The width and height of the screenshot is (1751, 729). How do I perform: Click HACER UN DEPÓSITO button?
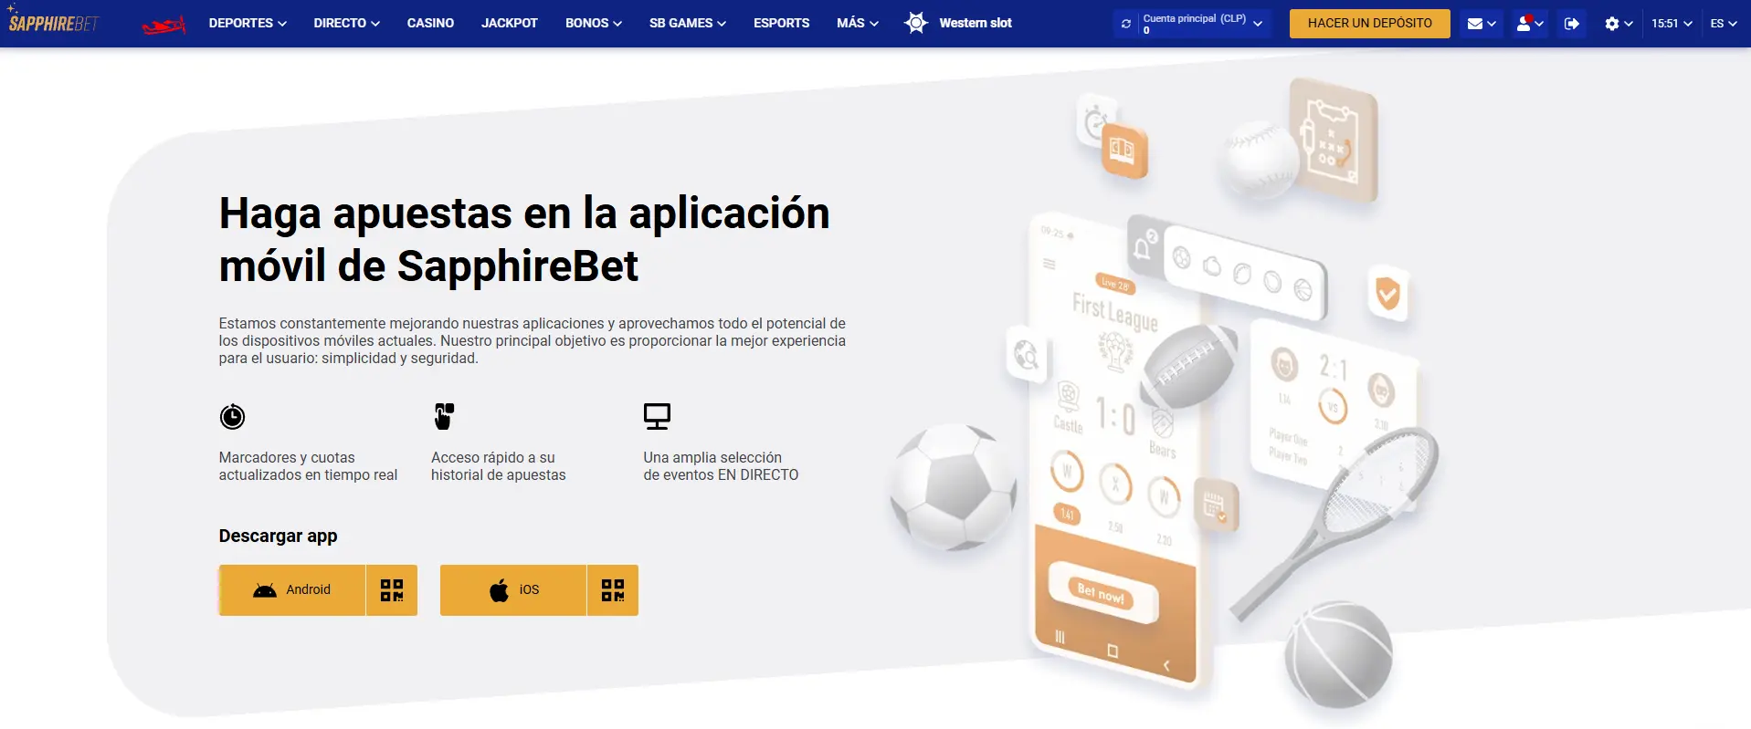coord(1369,24)
